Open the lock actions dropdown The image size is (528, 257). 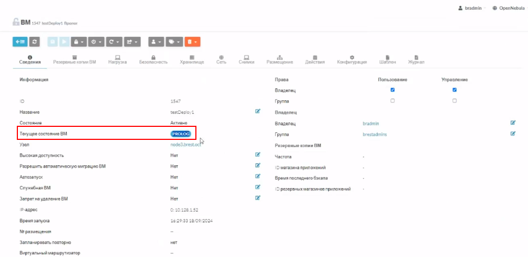click(x=79, y=41)
